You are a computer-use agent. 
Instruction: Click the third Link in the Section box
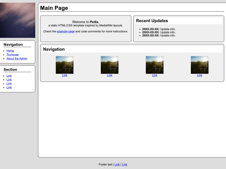coord(9,83)
